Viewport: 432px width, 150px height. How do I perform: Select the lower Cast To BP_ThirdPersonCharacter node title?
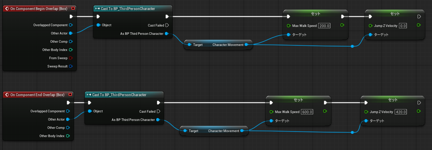[x=119, y=95]
